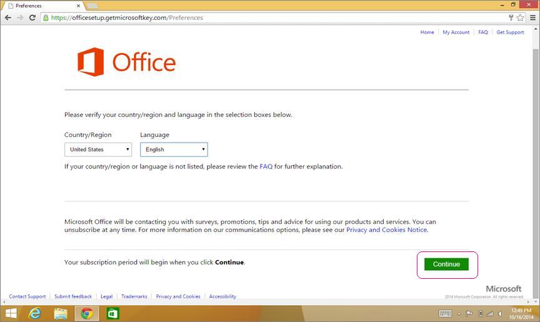Click the taskbar clock and date
Image resolution: width=540 pixels, height=322 pixels.
pos(521,314)
